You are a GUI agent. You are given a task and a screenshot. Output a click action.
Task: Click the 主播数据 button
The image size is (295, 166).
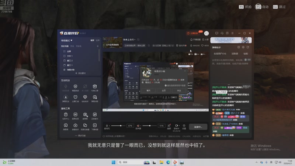pos(192,33)
